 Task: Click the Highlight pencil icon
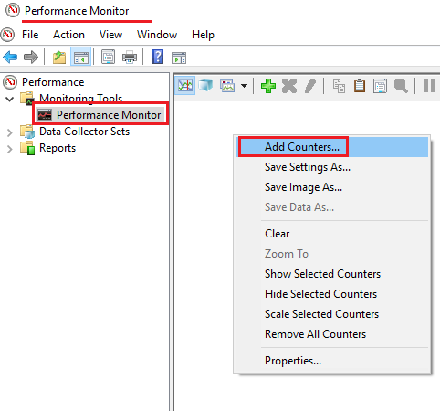point(310,86)
